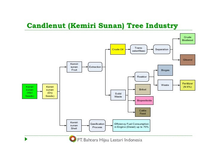The width and height of the screenshot is (217, 153).
Task: Click the PT. Bahtera Hijau Lestari logo icon
Action: click(x=73, y=139)
